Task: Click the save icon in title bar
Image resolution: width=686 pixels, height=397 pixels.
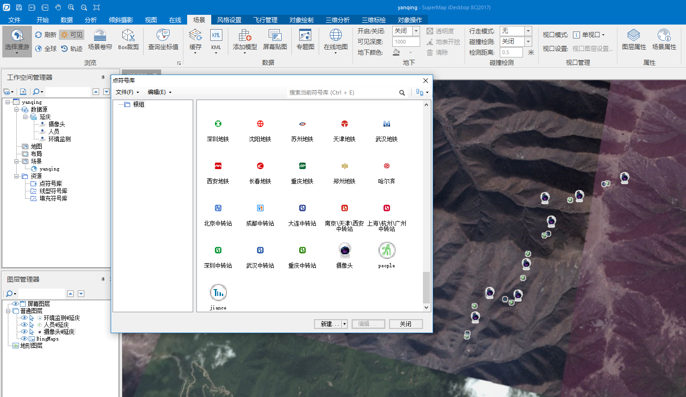Action: click(19, 7)
